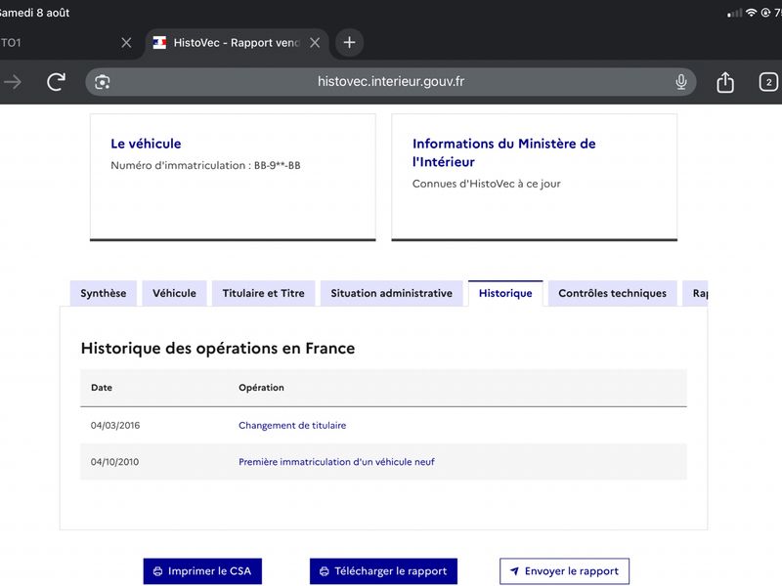Tap the camera search icon in address bar
The width and height of the screenshot is (782, 586).
point(103,82)
